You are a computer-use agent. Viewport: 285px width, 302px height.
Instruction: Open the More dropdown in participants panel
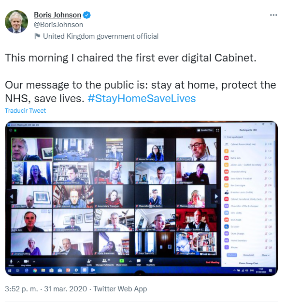pos(266,255)
